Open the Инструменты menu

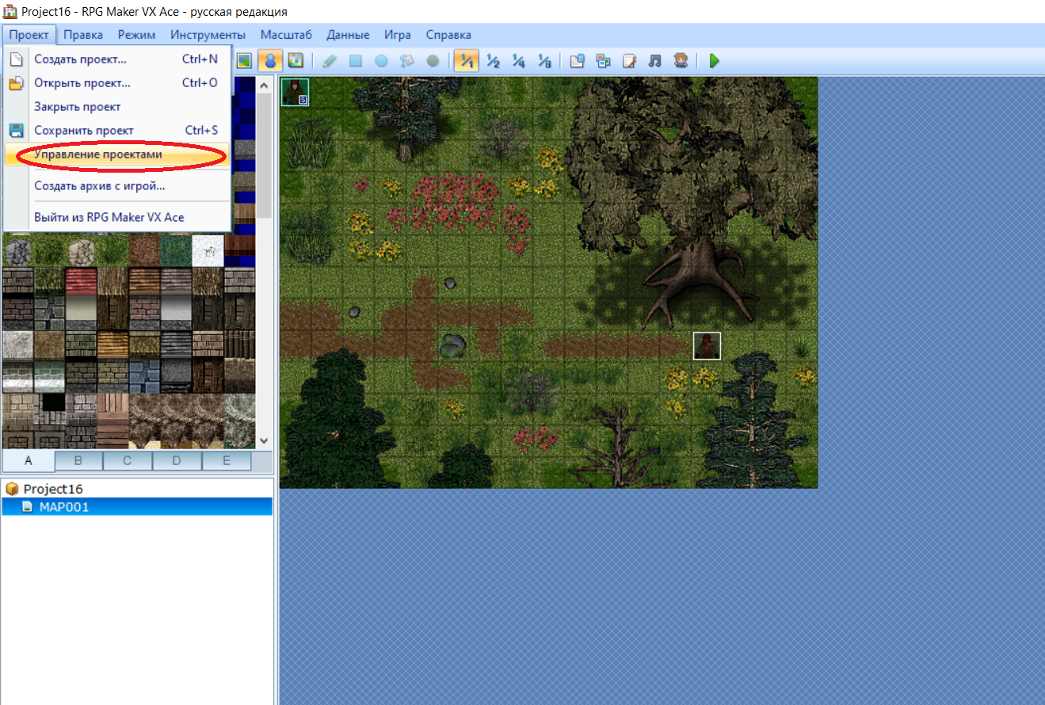(x=208, y=35)
